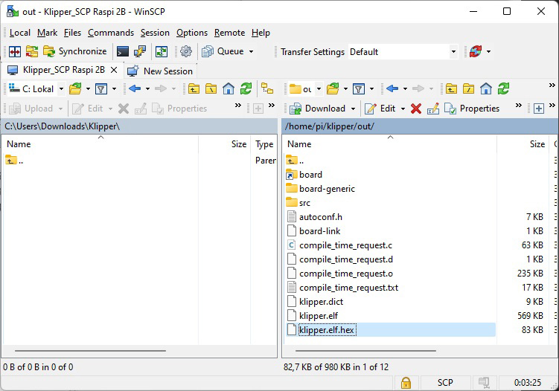Image resolution: width=559 pixels, height=391 pixels.
Task: Open Transfer Settings Default combo box
Action: point(403,52)
